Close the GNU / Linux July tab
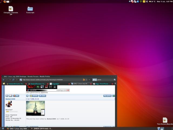The image size is (173, 130). click(91, 84)
